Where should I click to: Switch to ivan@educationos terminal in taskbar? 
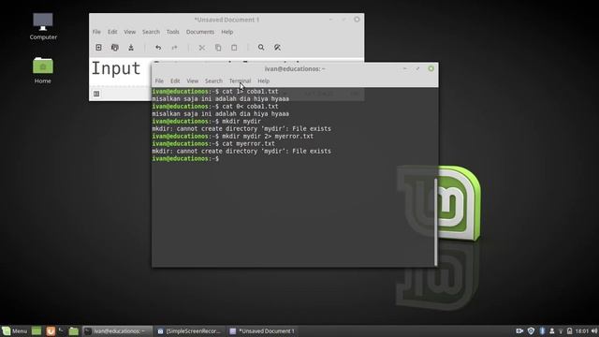[117, 330]
